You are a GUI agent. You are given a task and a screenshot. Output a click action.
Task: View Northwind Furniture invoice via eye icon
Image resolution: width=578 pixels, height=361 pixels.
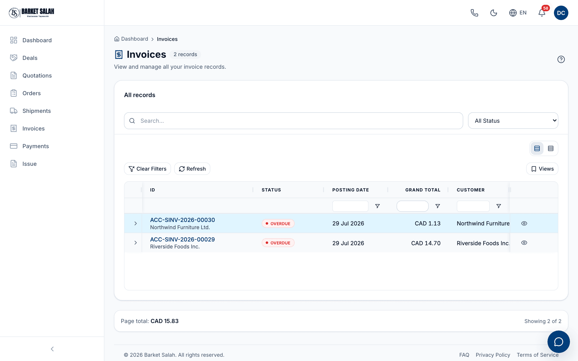524,223
